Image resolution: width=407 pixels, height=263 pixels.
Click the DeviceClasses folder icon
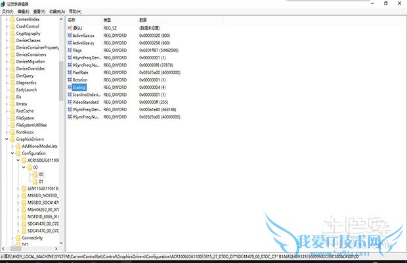tap(12, 40)
